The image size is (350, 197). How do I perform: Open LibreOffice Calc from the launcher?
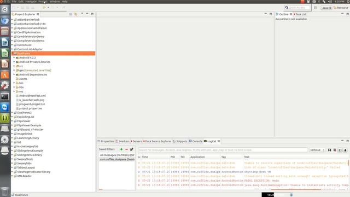pos(5,53)
